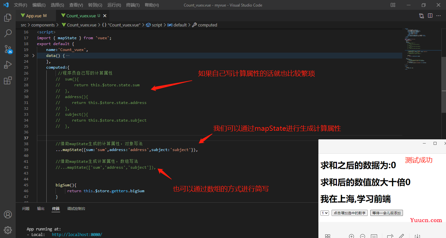Click heading 求和之后的数据为:0 in preview

pyautogui.click(x=358, y=165)
